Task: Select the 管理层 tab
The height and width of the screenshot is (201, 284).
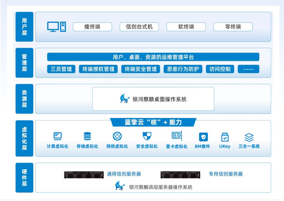Action: point(24,63)
